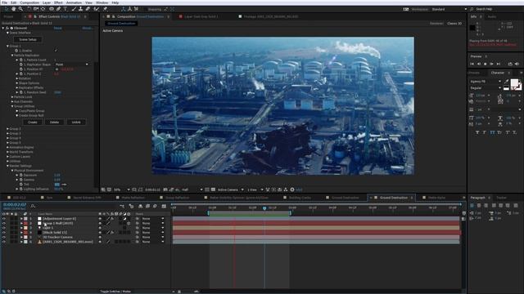Switch to the Project panel tab
The width and height of the screenshot is (524, 294).
(x=9, y=16)
